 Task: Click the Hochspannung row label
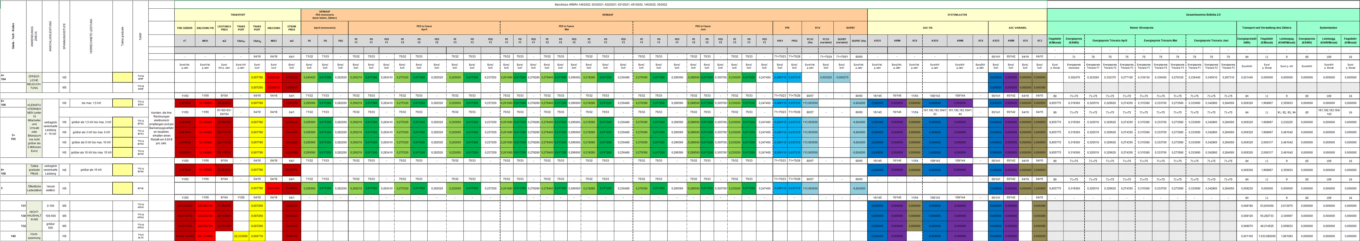(34, 236)
